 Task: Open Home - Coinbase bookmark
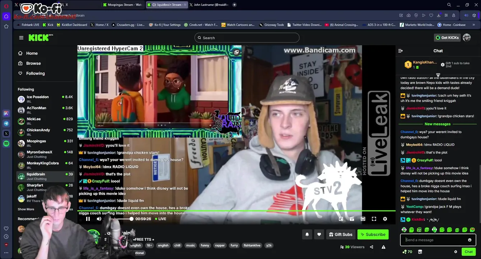click(x=452, y=25)
